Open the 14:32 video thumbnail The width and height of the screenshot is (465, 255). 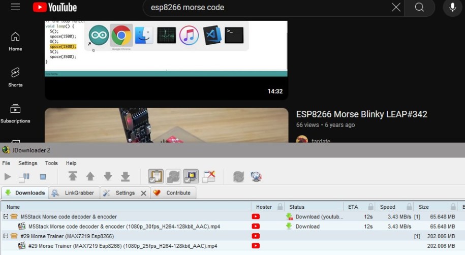pyautogui.click(x=166, y=60)
